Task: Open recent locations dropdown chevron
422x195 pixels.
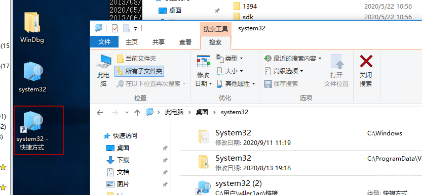Action: 127,113
